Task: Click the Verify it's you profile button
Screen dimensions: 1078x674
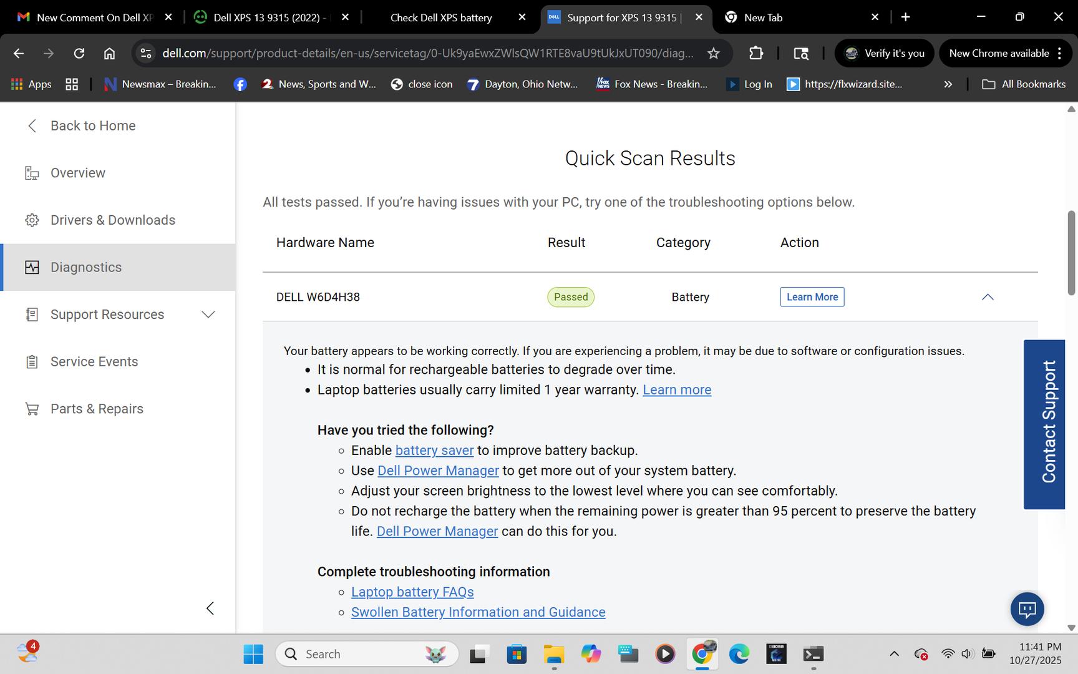Action: (884, 54)
